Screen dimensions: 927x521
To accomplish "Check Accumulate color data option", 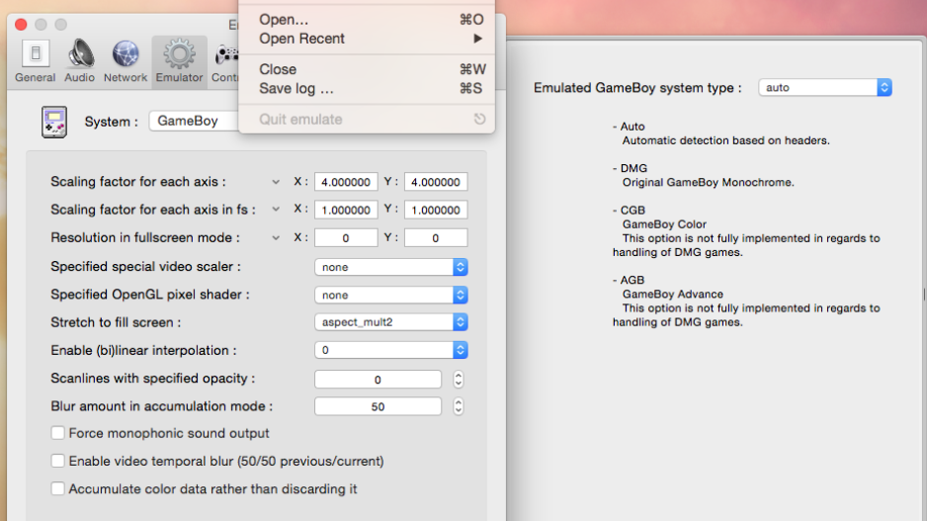I will [x=57, y=488].
